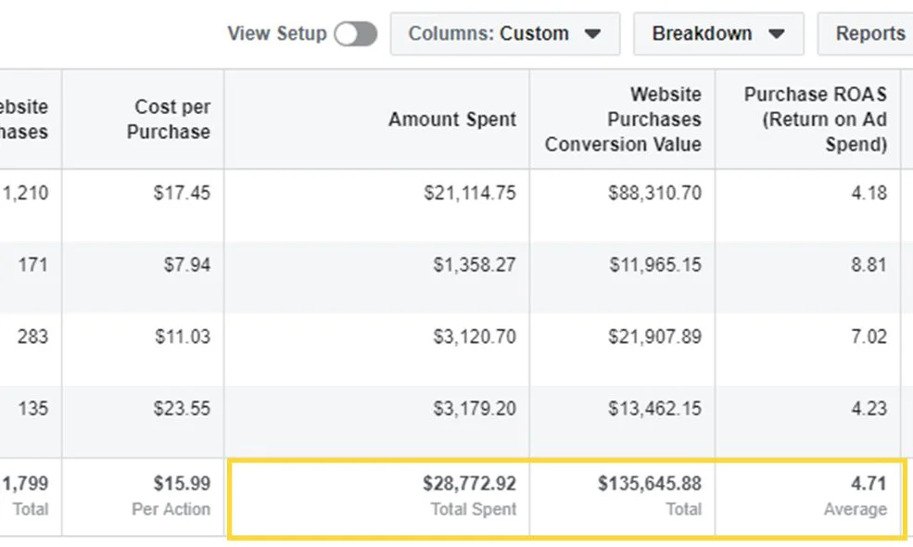Open the Reports menu
913x547 pixels.
[x=869, y=34]
